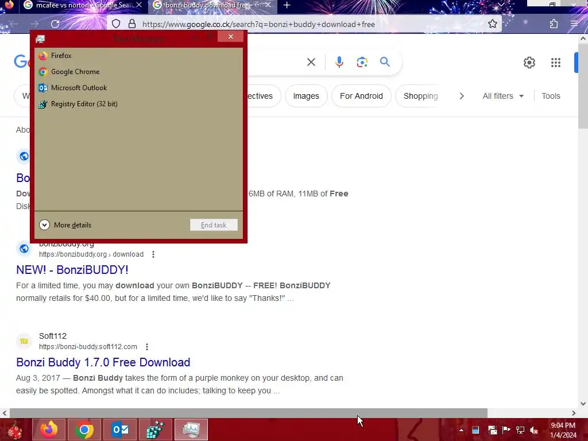Show hidden system tray icons
Screen dimensions: 588x441
[x=461, y=430]
